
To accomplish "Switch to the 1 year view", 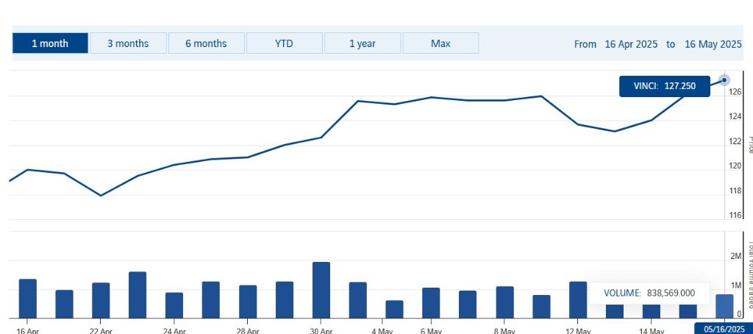I will (362, 43).
